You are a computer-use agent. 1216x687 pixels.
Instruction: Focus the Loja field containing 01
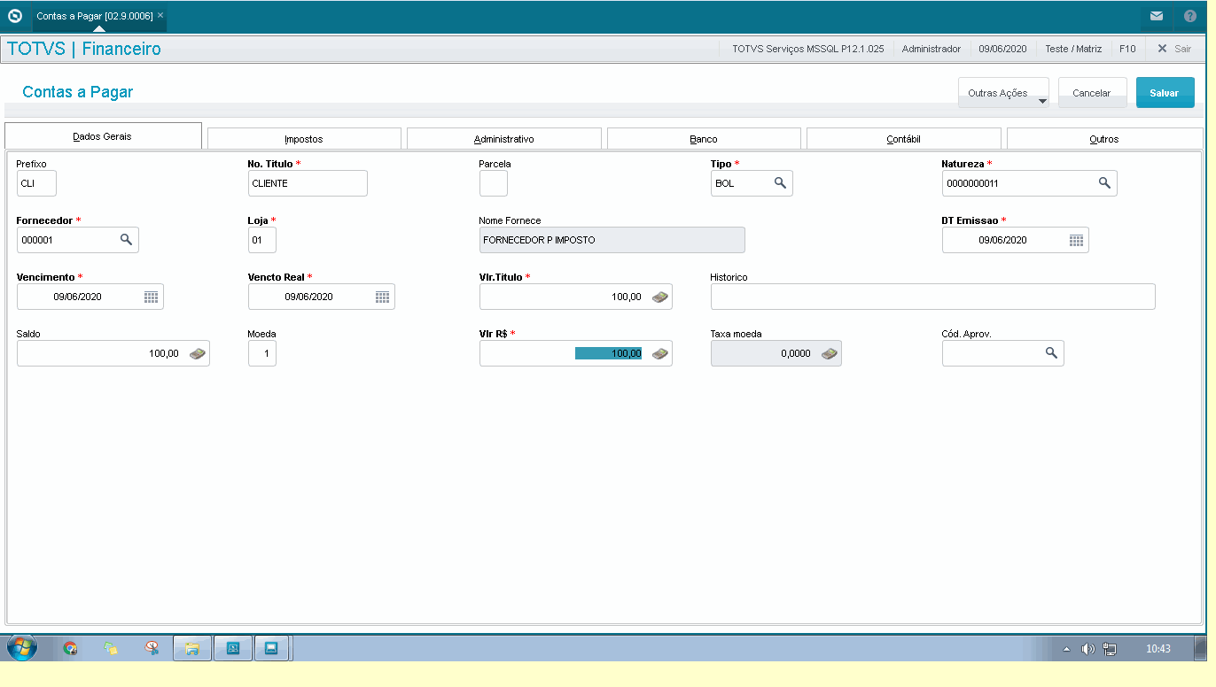tap(262, 240)
